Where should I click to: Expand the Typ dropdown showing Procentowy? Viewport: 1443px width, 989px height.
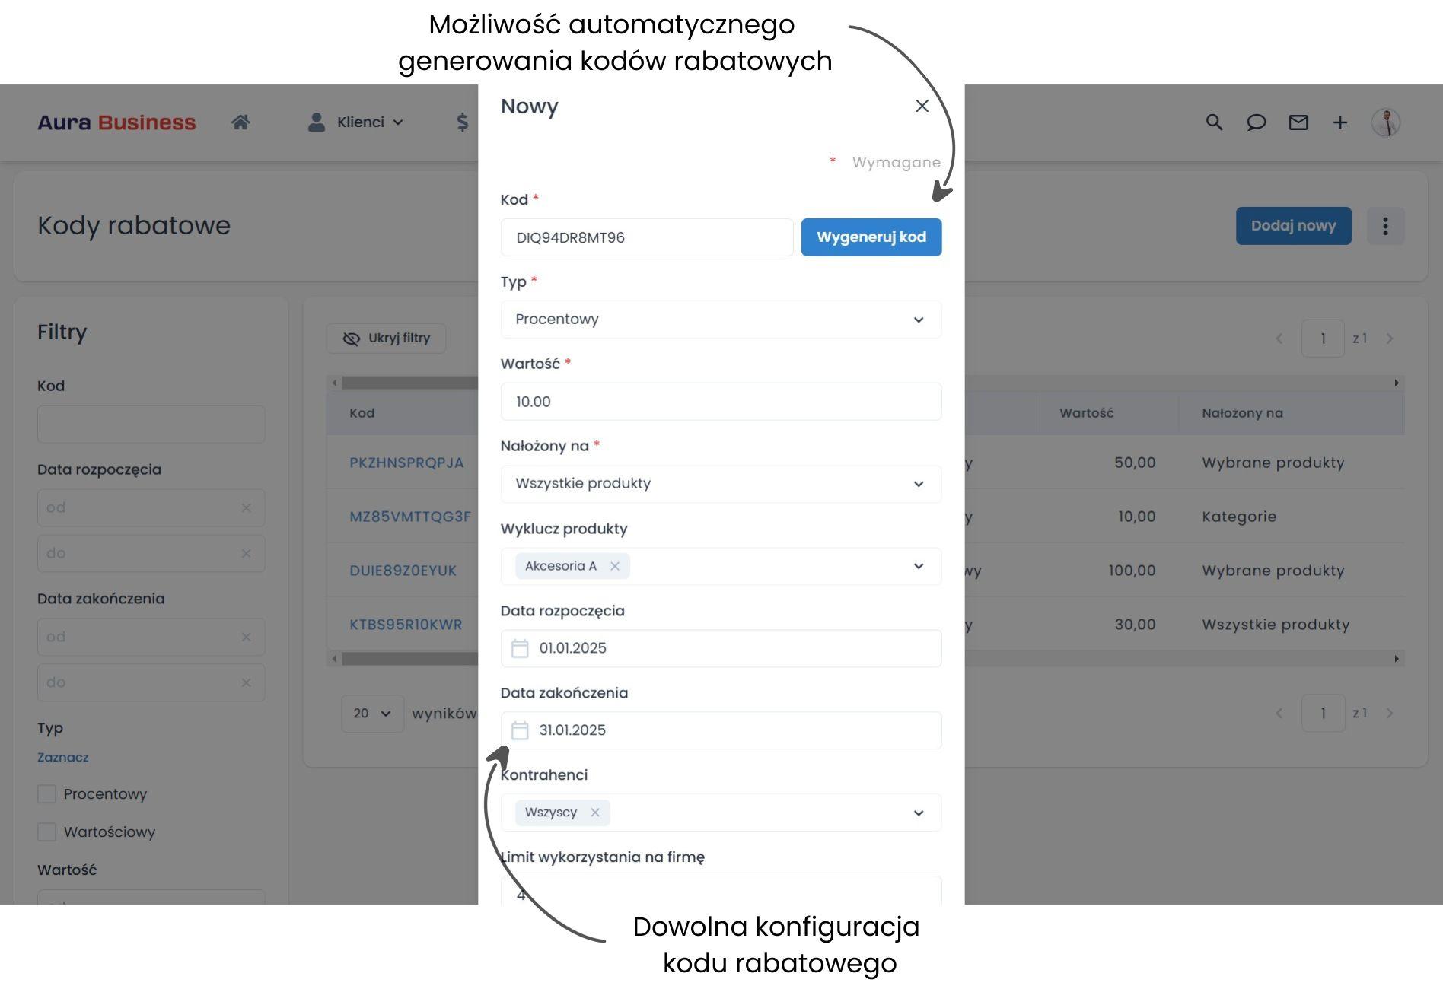tap(720, 320)
